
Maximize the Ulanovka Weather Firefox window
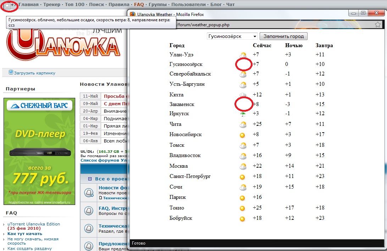[x=363, y=13]
